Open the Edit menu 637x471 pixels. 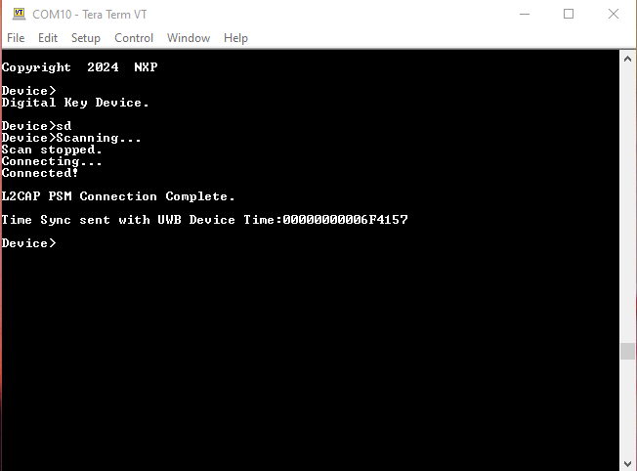click(x=48, y=38)
